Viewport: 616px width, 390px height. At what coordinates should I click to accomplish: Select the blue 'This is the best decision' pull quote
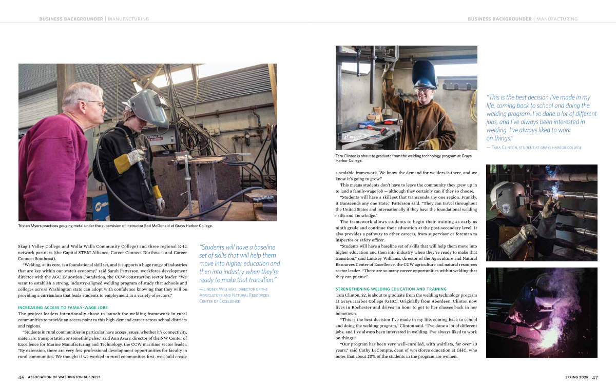click(541, 117)
